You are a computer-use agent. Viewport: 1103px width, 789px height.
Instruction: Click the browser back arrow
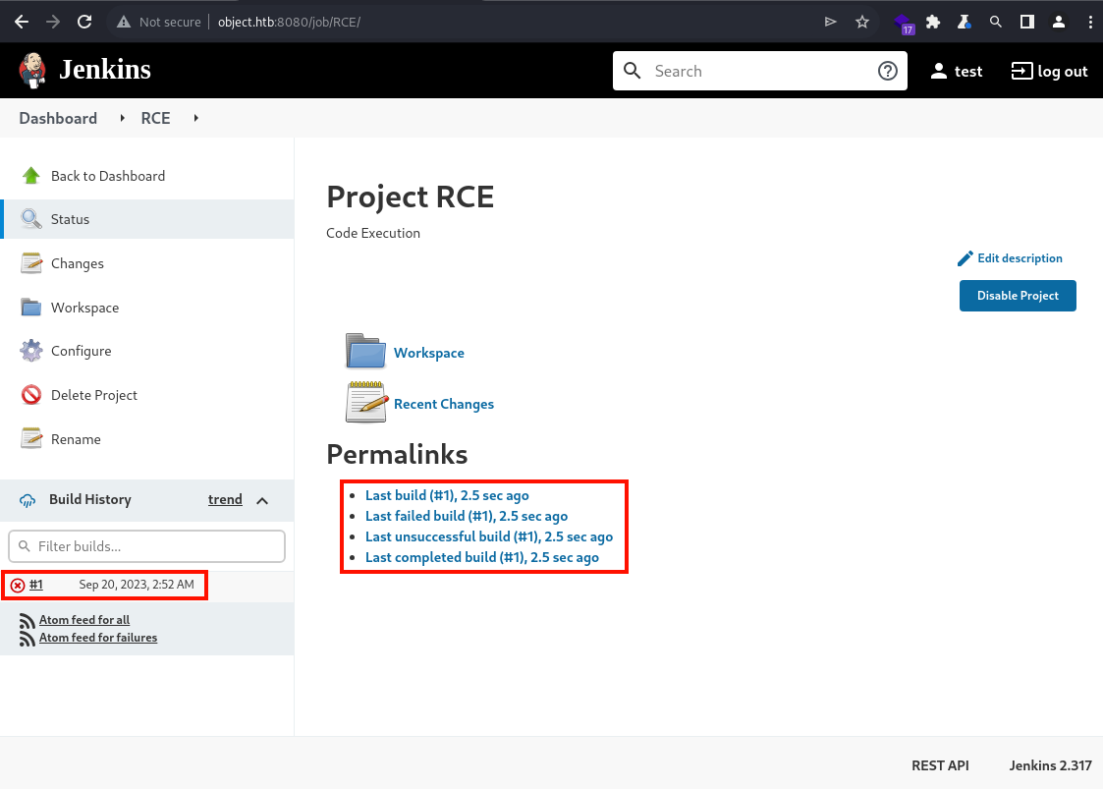click(22, 22)
